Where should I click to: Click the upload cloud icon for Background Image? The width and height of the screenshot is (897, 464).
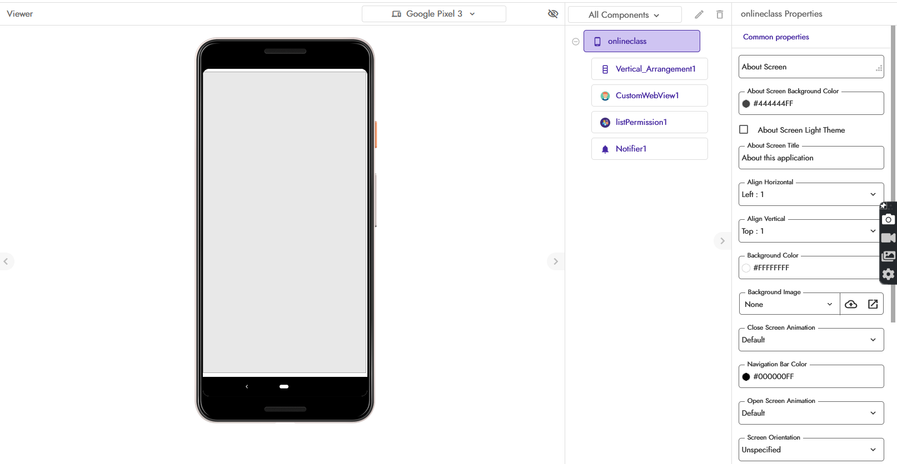tap(851, 304)
